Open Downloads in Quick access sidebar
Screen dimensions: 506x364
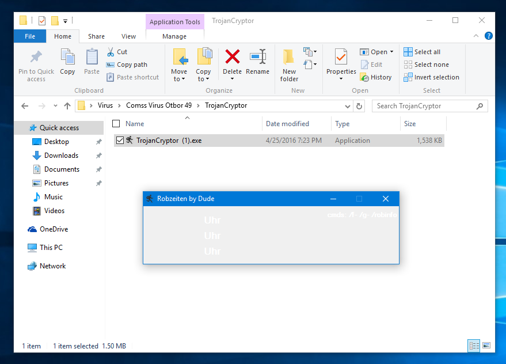click(x=61, y=156)
